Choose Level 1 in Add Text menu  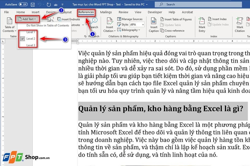pyautogui.click(x=31, y=32)
